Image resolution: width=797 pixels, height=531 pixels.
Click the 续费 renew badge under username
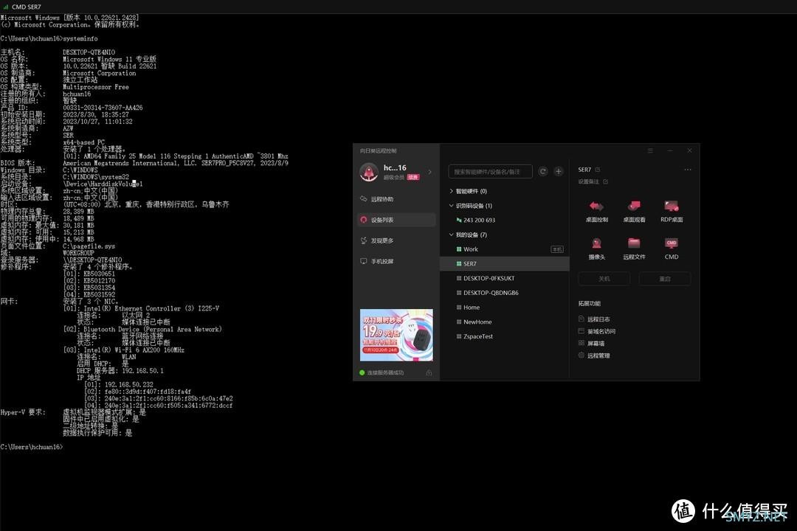pos(413,177)
